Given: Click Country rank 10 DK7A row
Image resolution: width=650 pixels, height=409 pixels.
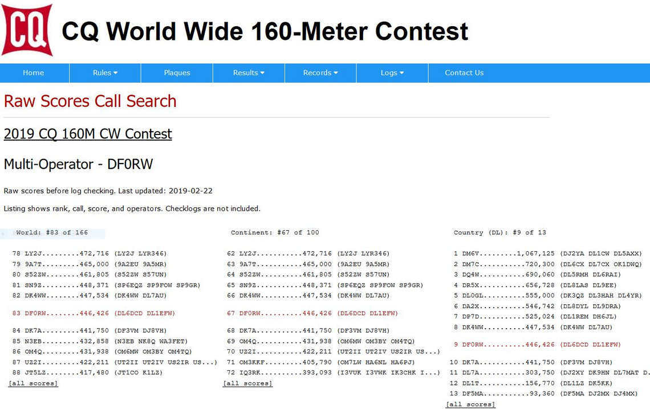Looking at the screenshot, I should [x=531, y=362].
